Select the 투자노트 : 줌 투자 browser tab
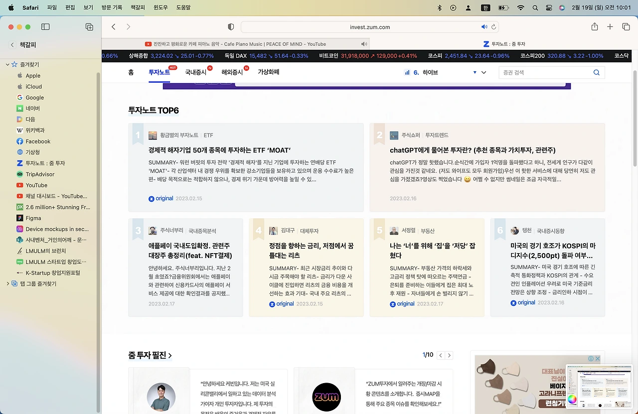 point(504,44)
